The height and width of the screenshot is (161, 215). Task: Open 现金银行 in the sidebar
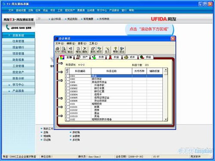[18, 48]
